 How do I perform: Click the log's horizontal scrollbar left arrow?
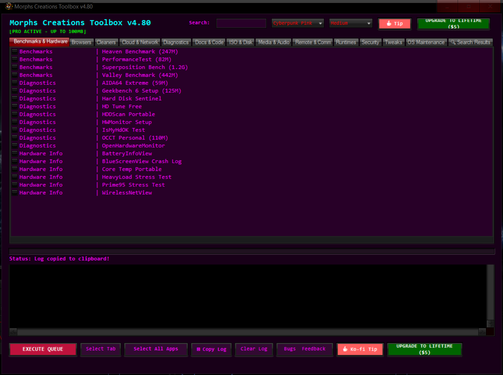(x=13, y=332)
